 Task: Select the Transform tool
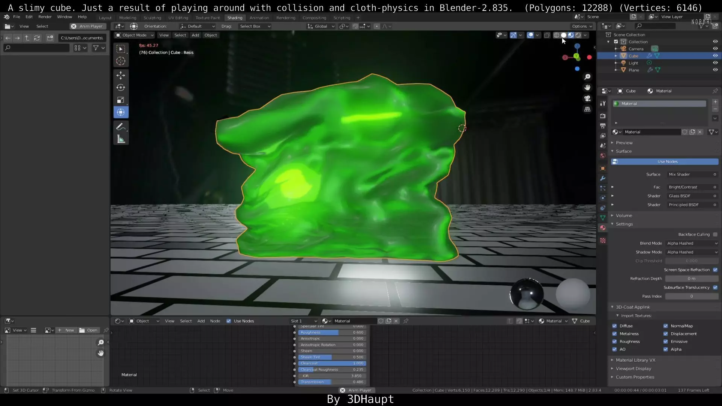(121, 112)
